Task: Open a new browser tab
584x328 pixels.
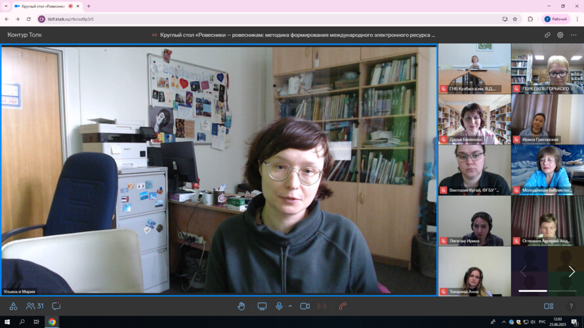Action: (x=89, y=6)
